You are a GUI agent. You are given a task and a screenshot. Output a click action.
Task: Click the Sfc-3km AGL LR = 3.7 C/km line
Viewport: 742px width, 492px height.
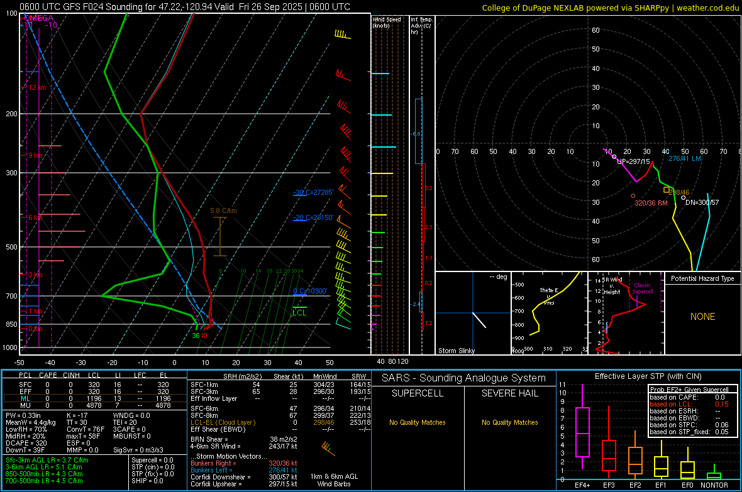(x=47, y=460)
